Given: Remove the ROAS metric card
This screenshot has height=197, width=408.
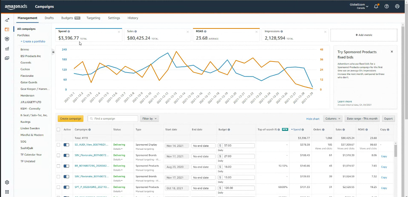Looking at the screenshot, I should [256, 32].
